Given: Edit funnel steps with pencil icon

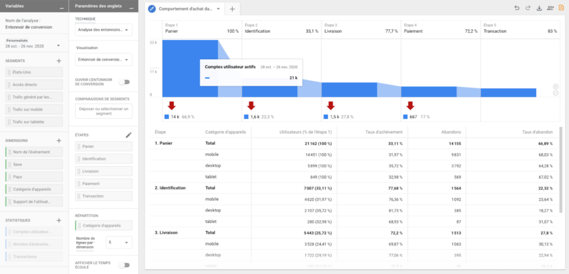Looking at the screenshot, I should pyautogui.click(x=129, y=135).
